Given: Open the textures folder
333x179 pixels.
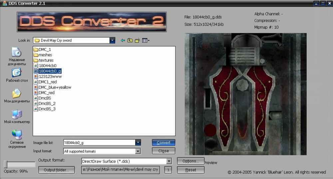Looking at the screenshot, I should click(44, 60).
